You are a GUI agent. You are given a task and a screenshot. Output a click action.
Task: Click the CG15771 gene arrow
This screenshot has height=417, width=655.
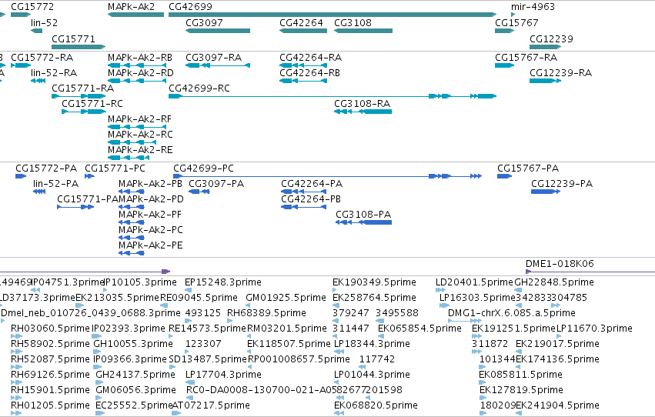[79, 47]
